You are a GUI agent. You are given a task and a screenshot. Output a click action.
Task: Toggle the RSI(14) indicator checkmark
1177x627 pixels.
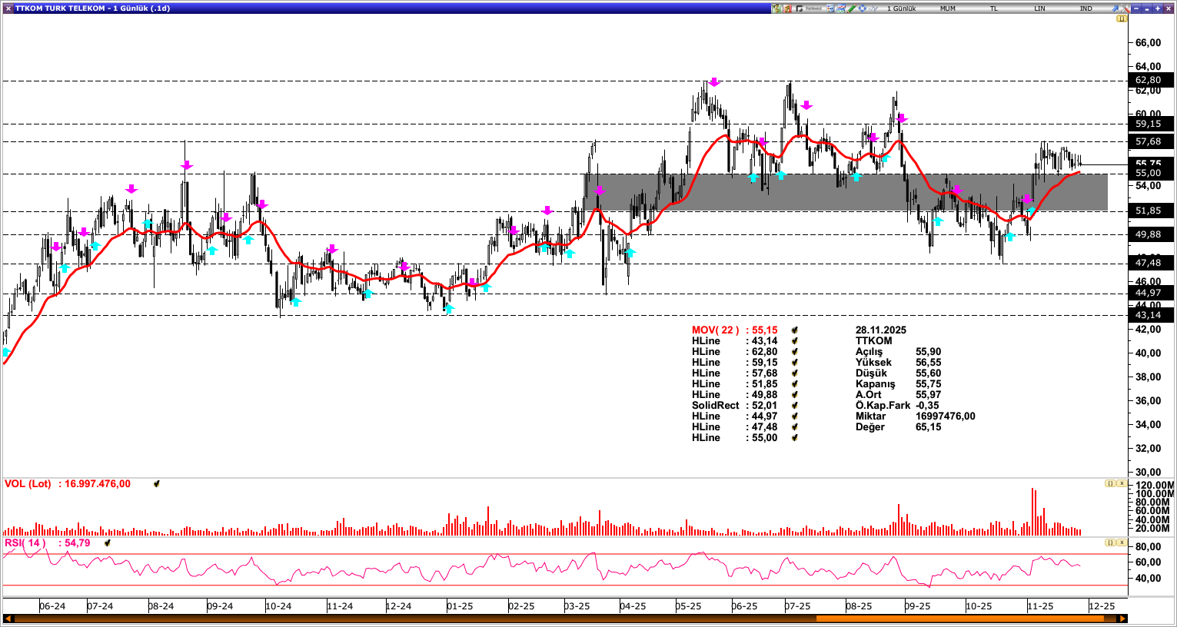(x=108, y=543)
